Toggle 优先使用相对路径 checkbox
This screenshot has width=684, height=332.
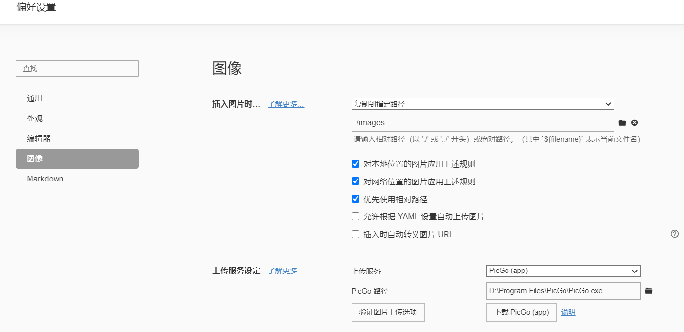pyautogui.click(x=356, y=199)
